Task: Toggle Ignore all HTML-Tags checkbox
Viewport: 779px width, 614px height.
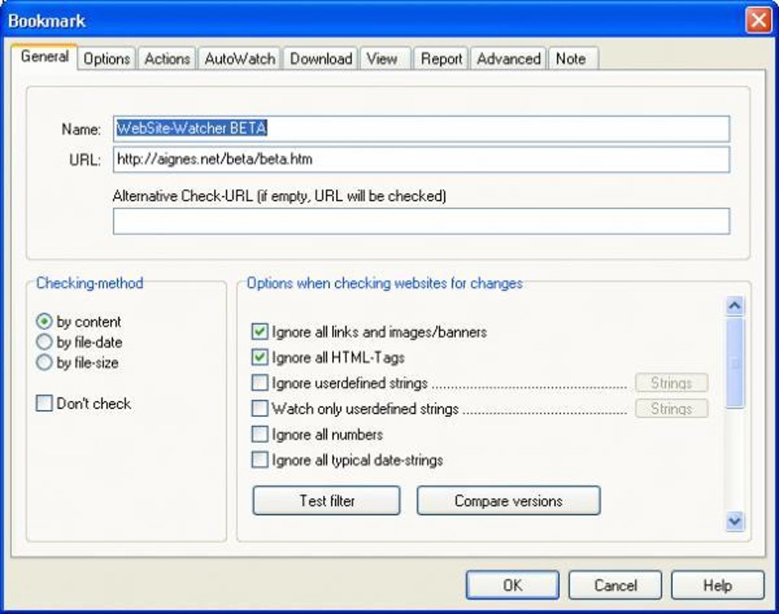Action: click(x=260, y=357)
